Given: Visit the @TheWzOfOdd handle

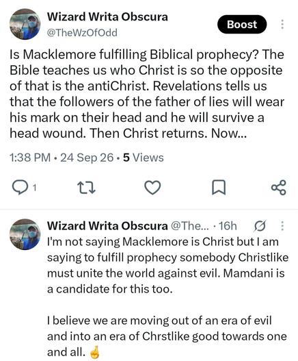Looking at the screenshot, I should [x=82, y=33].
